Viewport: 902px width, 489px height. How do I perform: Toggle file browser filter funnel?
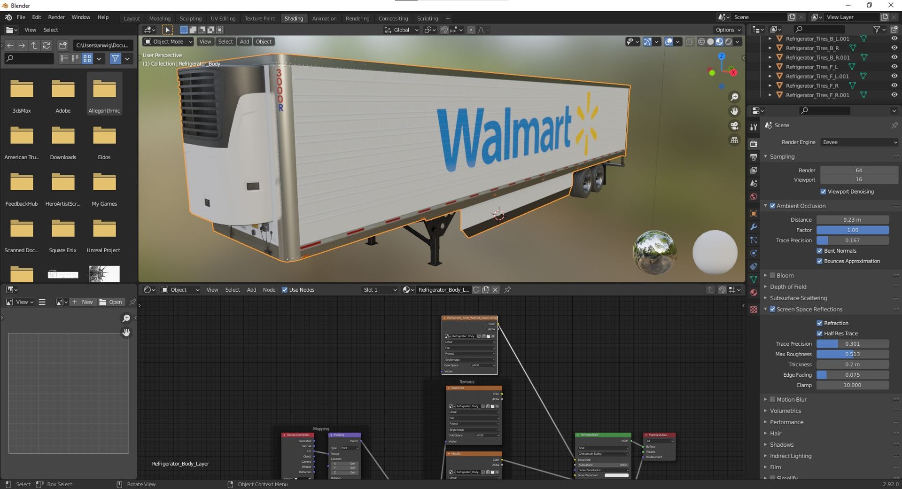coord(115,59)
